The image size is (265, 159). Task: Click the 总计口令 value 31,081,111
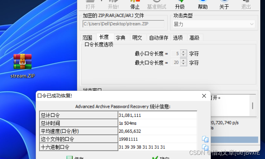157,115
